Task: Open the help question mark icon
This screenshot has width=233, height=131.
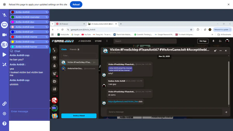Action: click(x=4, y=123)
